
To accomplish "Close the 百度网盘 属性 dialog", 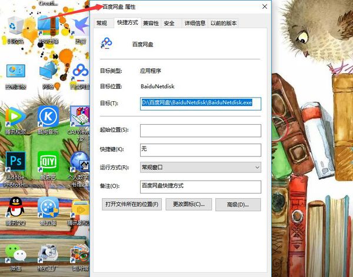I will tap(265, 6).
